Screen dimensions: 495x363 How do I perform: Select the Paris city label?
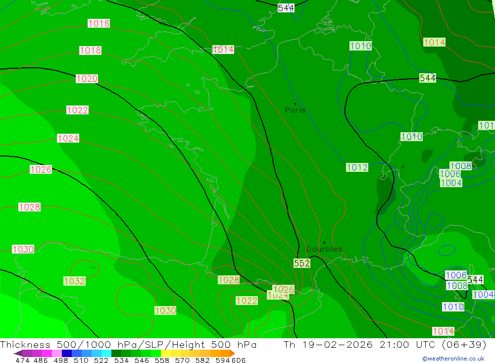(295, 110)
